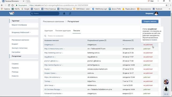Image resolution: width=172 pixels, height=97 pixels.
Task: Open http://anime-figures.ru/ pixel name
Action: click(53, 65)
